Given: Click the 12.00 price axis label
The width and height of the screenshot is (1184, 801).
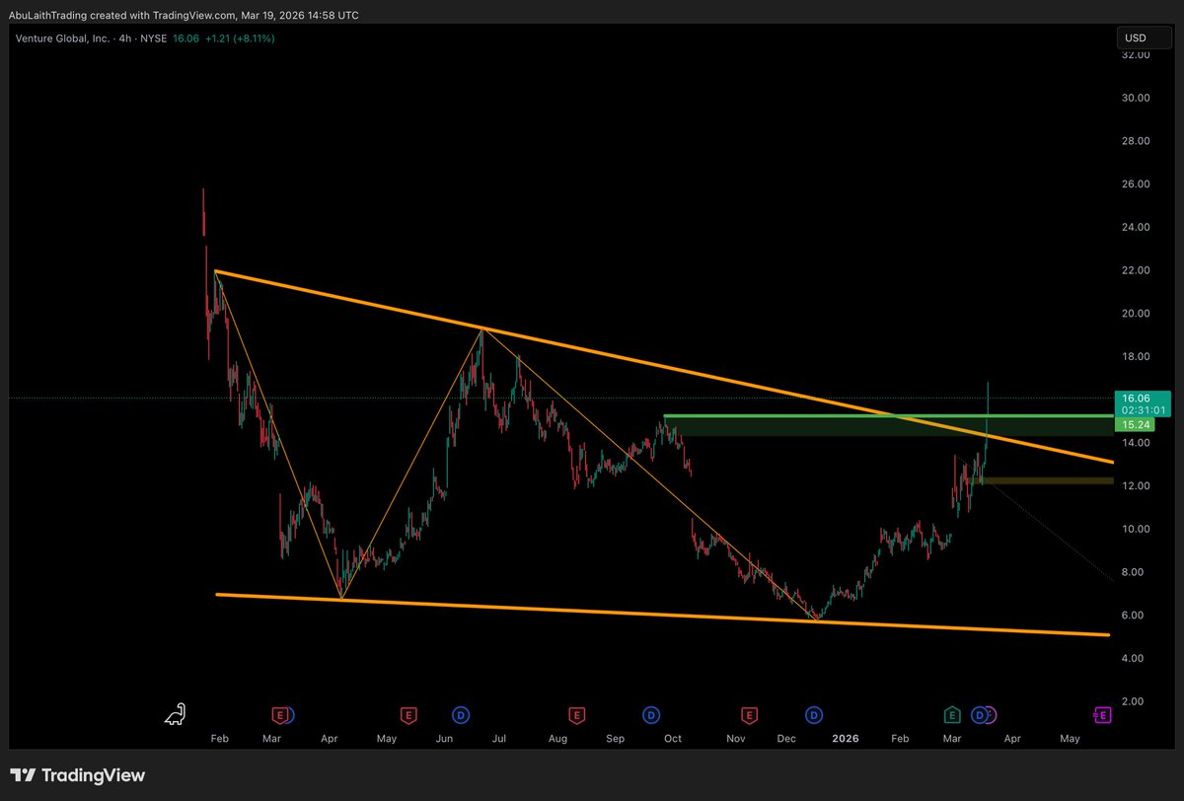Looking at the screenshot, I should (x=1137, y=485).
